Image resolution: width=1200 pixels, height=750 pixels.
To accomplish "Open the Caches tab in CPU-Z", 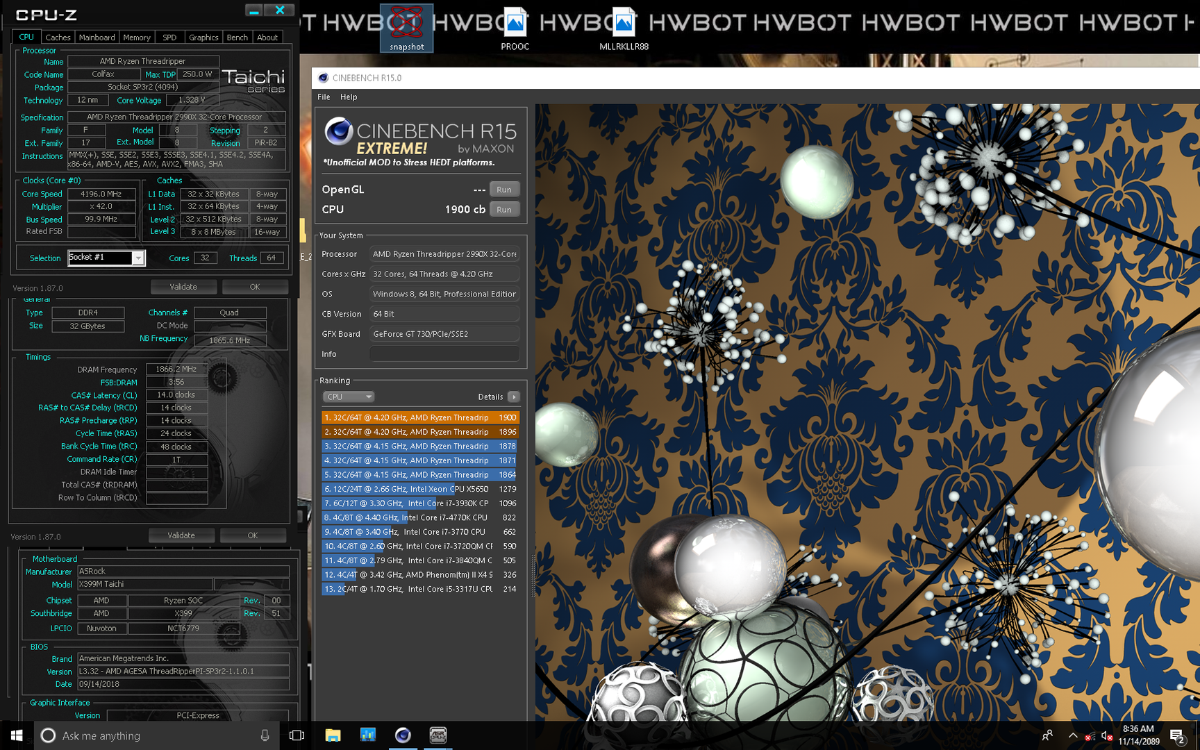I will pyautogui.click(x=58, y=37).
